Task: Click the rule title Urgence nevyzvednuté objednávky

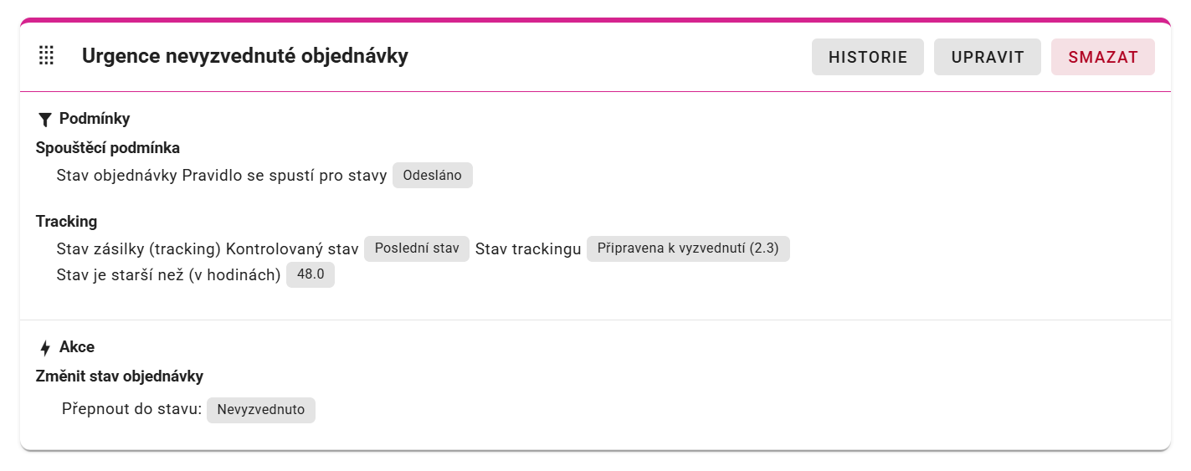Action: [244, 56]
